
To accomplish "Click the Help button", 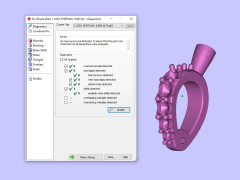I will click(x=125, y=157).
